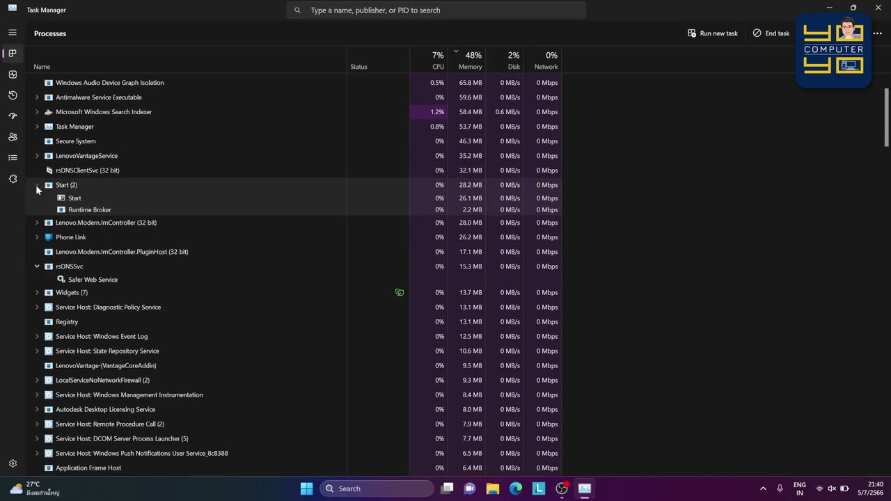Open the see more options ellipsis menu
Viewport: 891px width, 501px height.
click(x=877, y=33)
